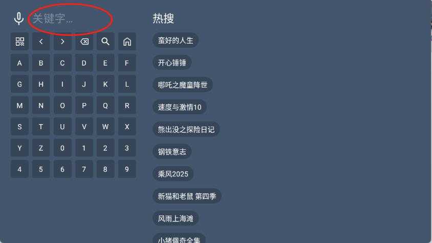Choose the 哪吒之魔童降世 hot search tag

coord(182,85)
